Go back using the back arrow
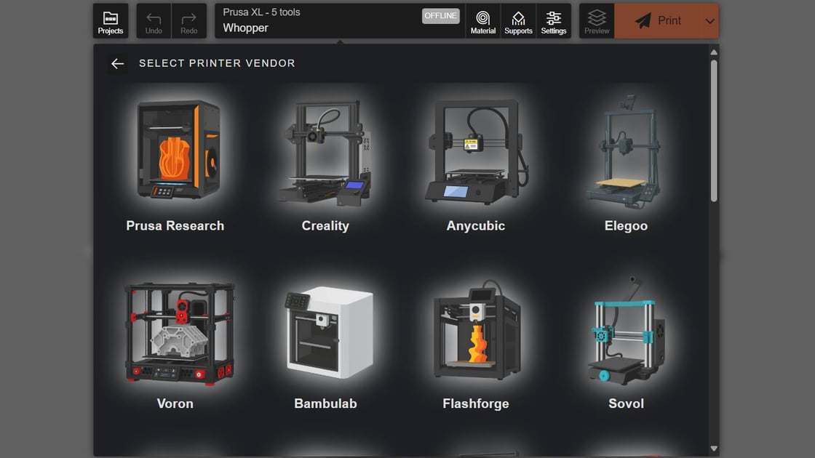Screen dimensions: 815x458 pyautogui.click(x=117, y=63)
